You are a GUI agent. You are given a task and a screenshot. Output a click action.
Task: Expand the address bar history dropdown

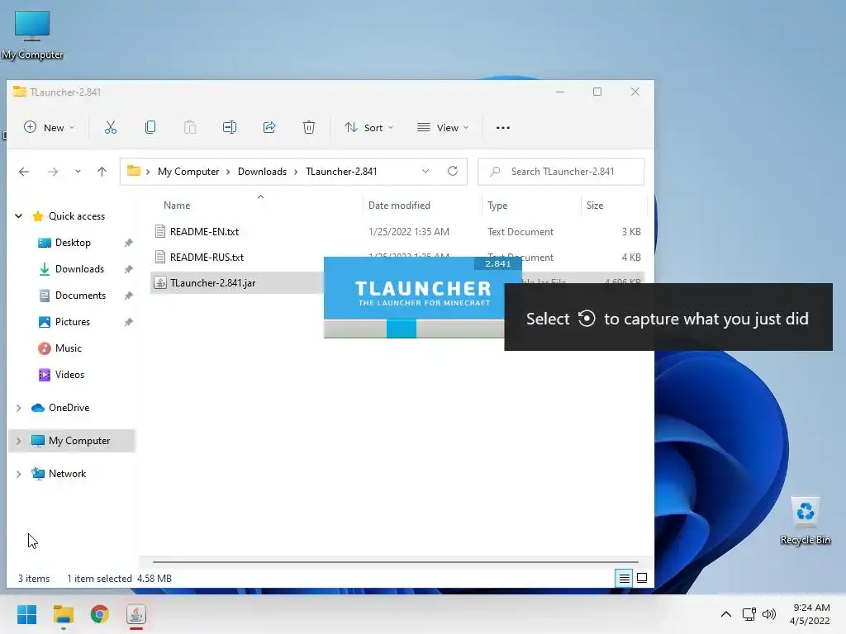click(x=425, y=172)
